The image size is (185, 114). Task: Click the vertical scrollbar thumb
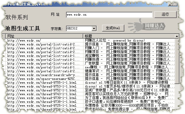177,61
